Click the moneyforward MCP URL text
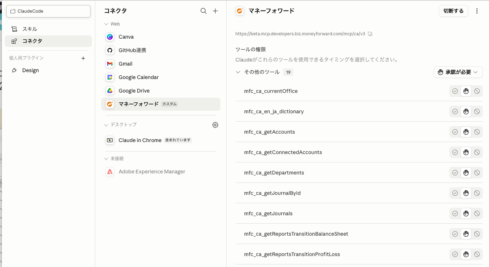Viewport: 489px width, 267px height. (x=300, y=34)
